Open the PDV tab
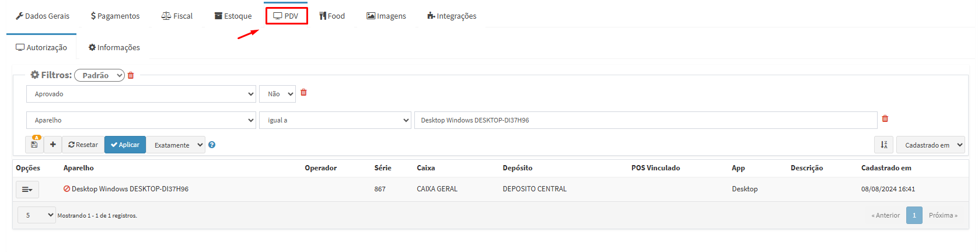Screen dimensions: 978x252 tap(286, 16)
